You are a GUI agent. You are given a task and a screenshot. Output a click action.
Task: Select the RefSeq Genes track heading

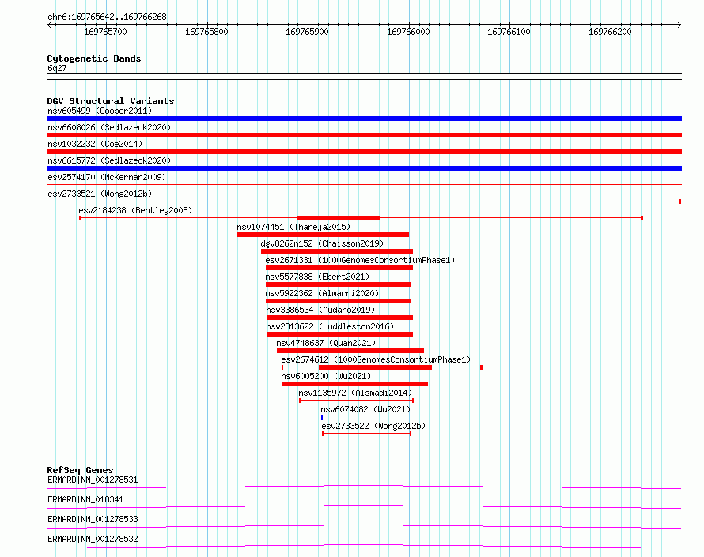[80, 470]
